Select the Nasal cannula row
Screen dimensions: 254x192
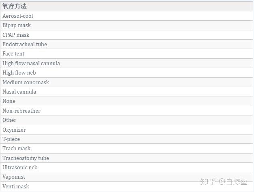click(127, 92)
